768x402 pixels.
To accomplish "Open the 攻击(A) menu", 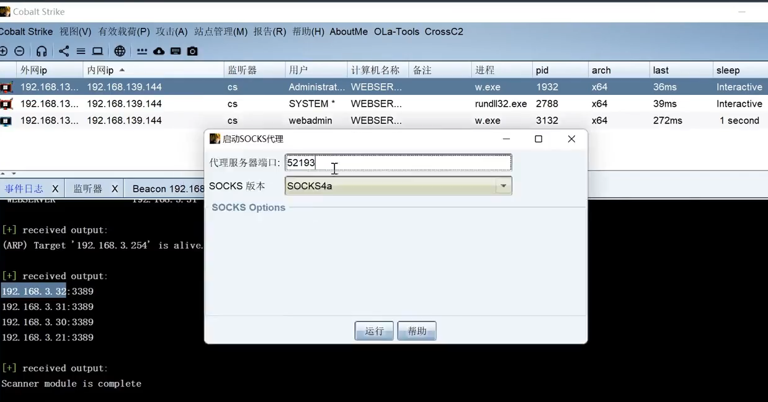I will tap(172, 32).
